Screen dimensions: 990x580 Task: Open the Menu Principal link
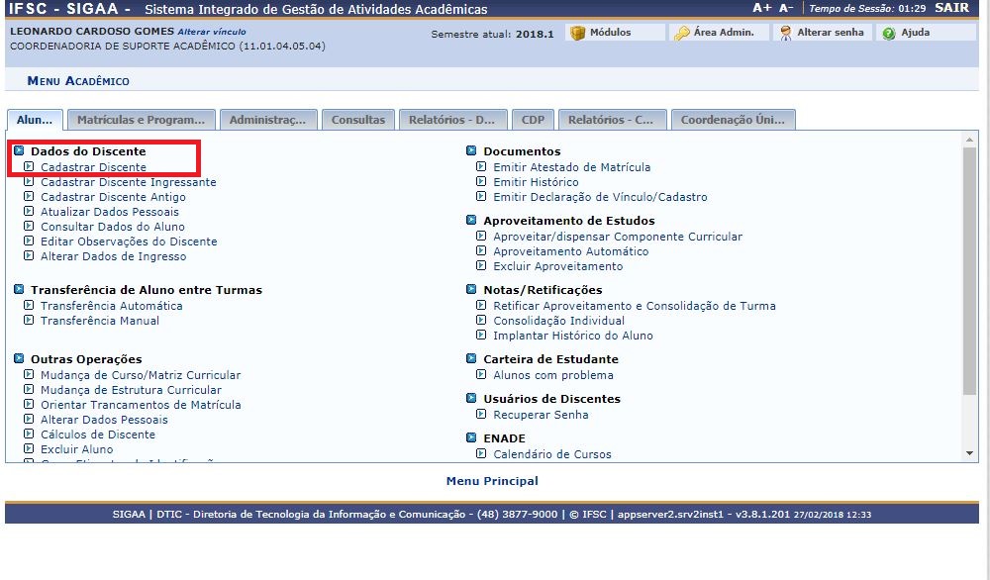click(494, 481)
